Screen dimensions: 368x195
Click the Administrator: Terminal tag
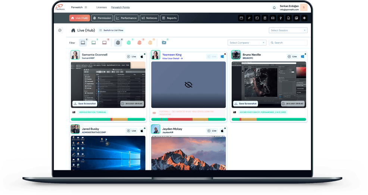point(93,112)
